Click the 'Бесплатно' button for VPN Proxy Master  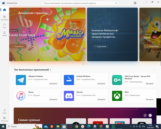150,84
